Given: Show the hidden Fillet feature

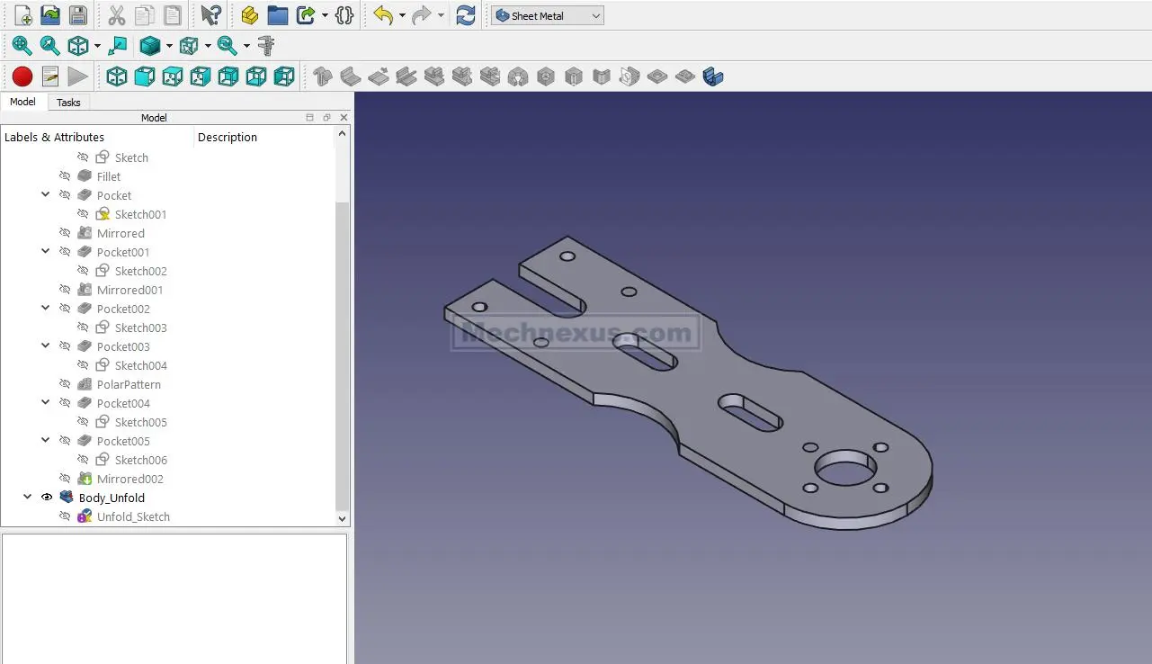Looking at the screenshot, I should coord(65,176).
